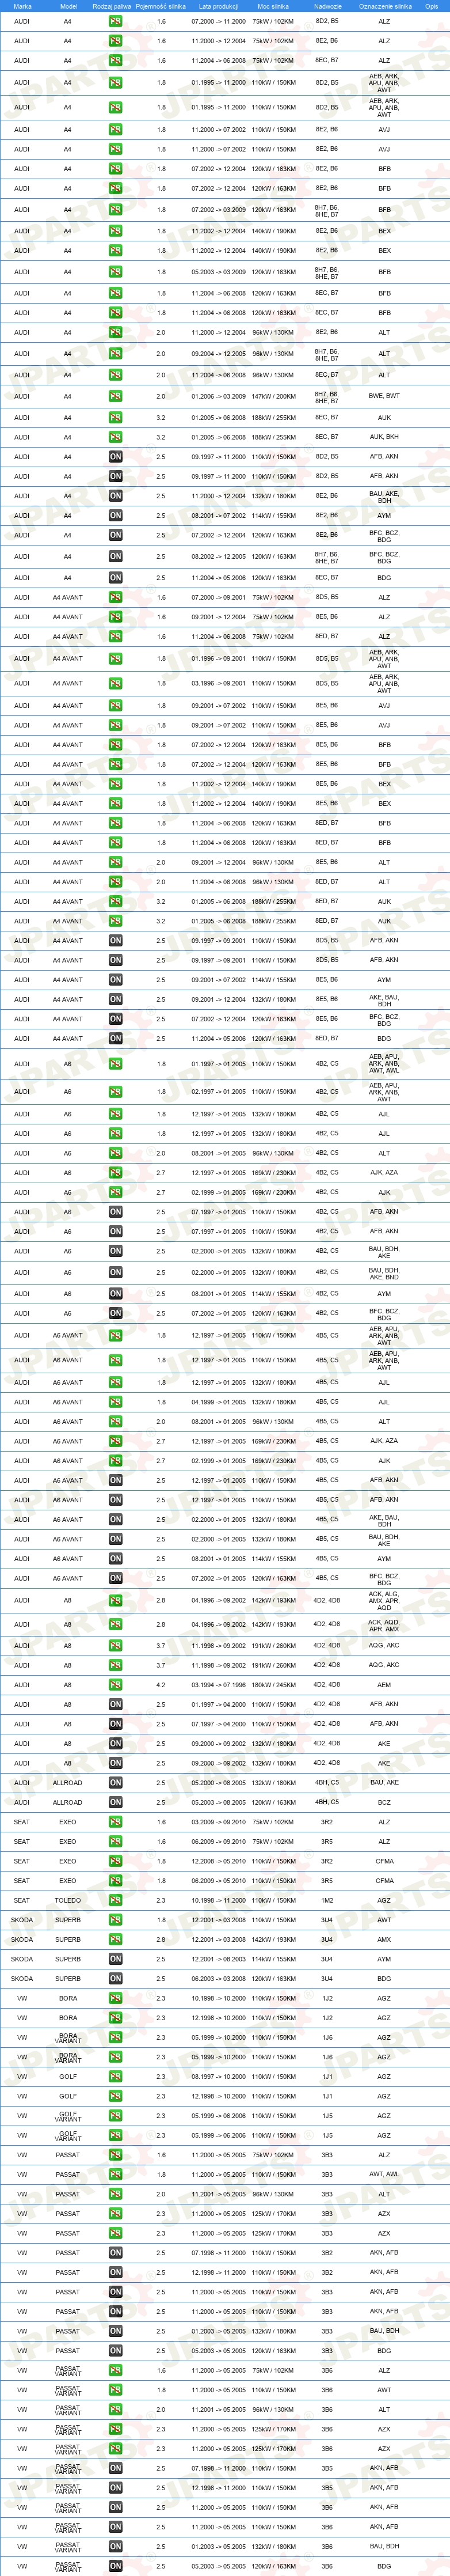Click petrol icon in VW Passat AWT, AWL row

[x=115, y=2175]
